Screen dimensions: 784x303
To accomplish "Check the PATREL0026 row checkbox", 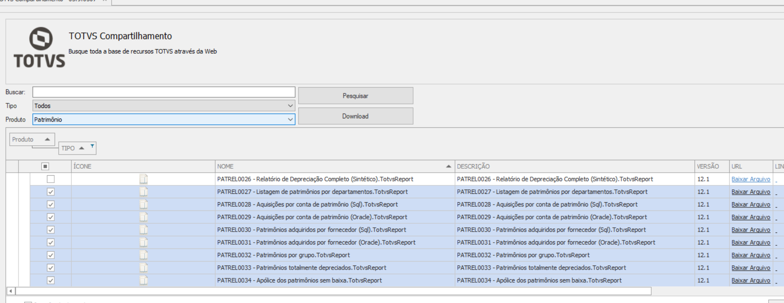I will tap(51, 179).
